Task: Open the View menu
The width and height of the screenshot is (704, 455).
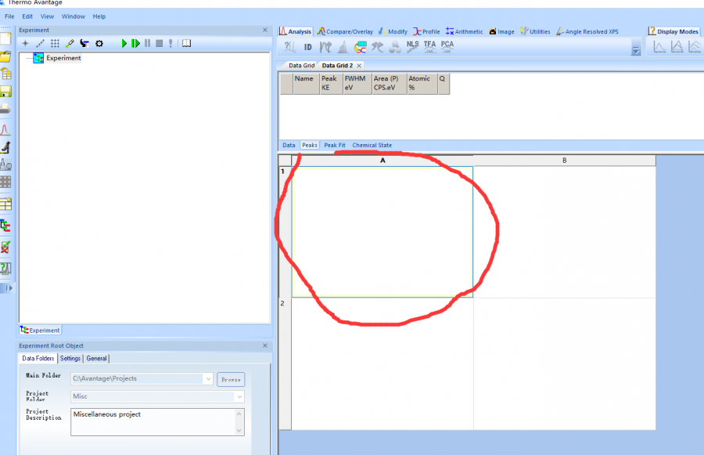Action: tap(48, 16)
